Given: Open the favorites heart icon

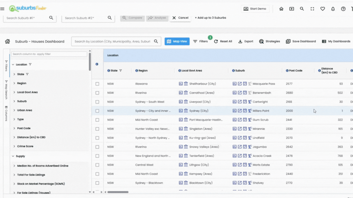Looking at the screenshot, I should point(322,9).
